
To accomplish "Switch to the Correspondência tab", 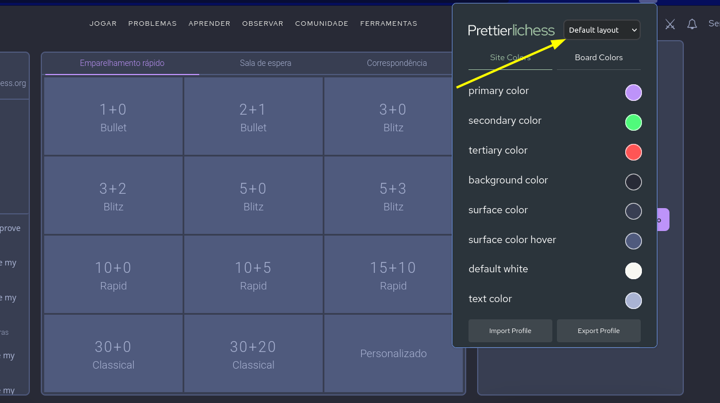I will tap(396, 63).
